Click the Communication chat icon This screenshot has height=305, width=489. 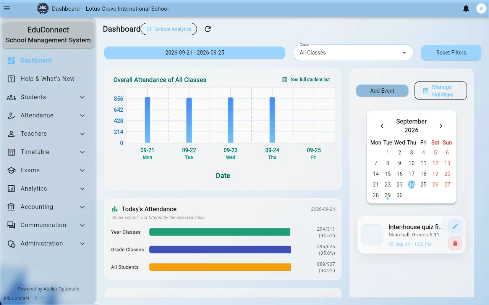[11, 225]
